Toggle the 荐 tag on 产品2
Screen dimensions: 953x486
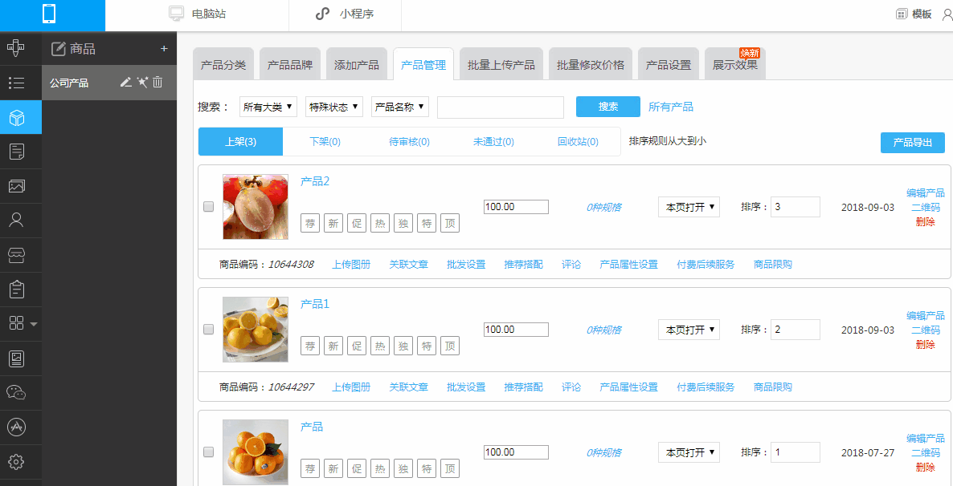click(x=310, y=223)
